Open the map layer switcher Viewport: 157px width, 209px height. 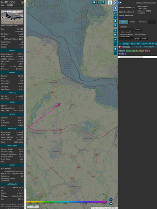(110, 2)
